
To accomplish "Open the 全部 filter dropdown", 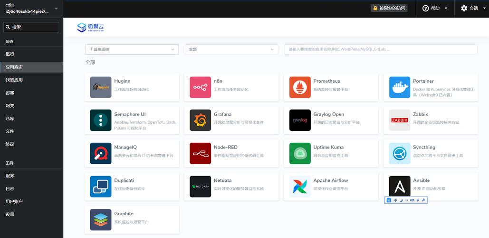I will point(231,50).
